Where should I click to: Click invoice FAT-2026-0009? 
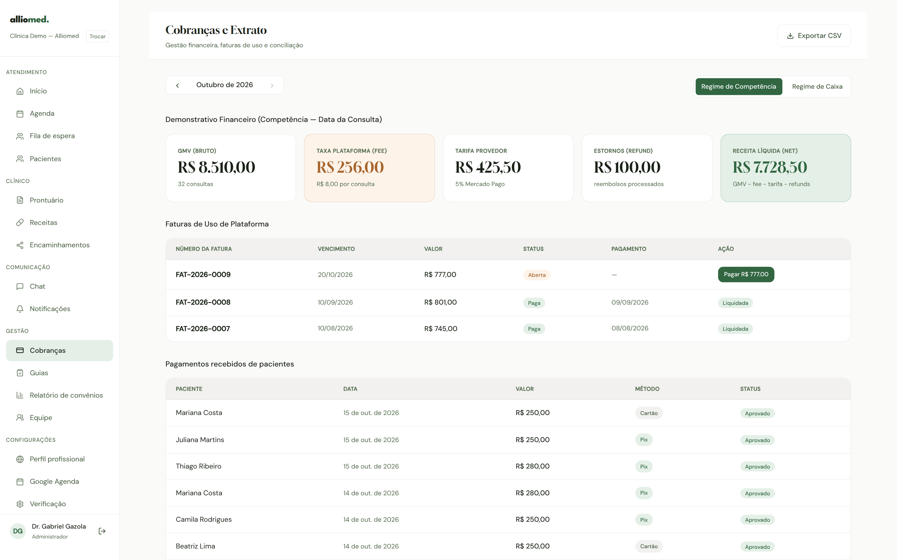pyautogui.click(x=203, y=274)
